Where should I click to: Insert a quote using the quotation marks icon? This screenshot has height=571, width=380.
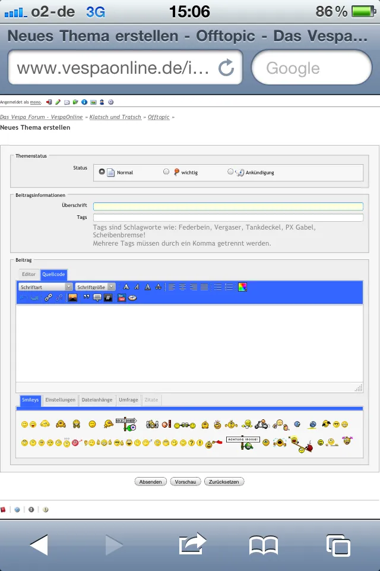pyautogui.click(x=87, y=297)
